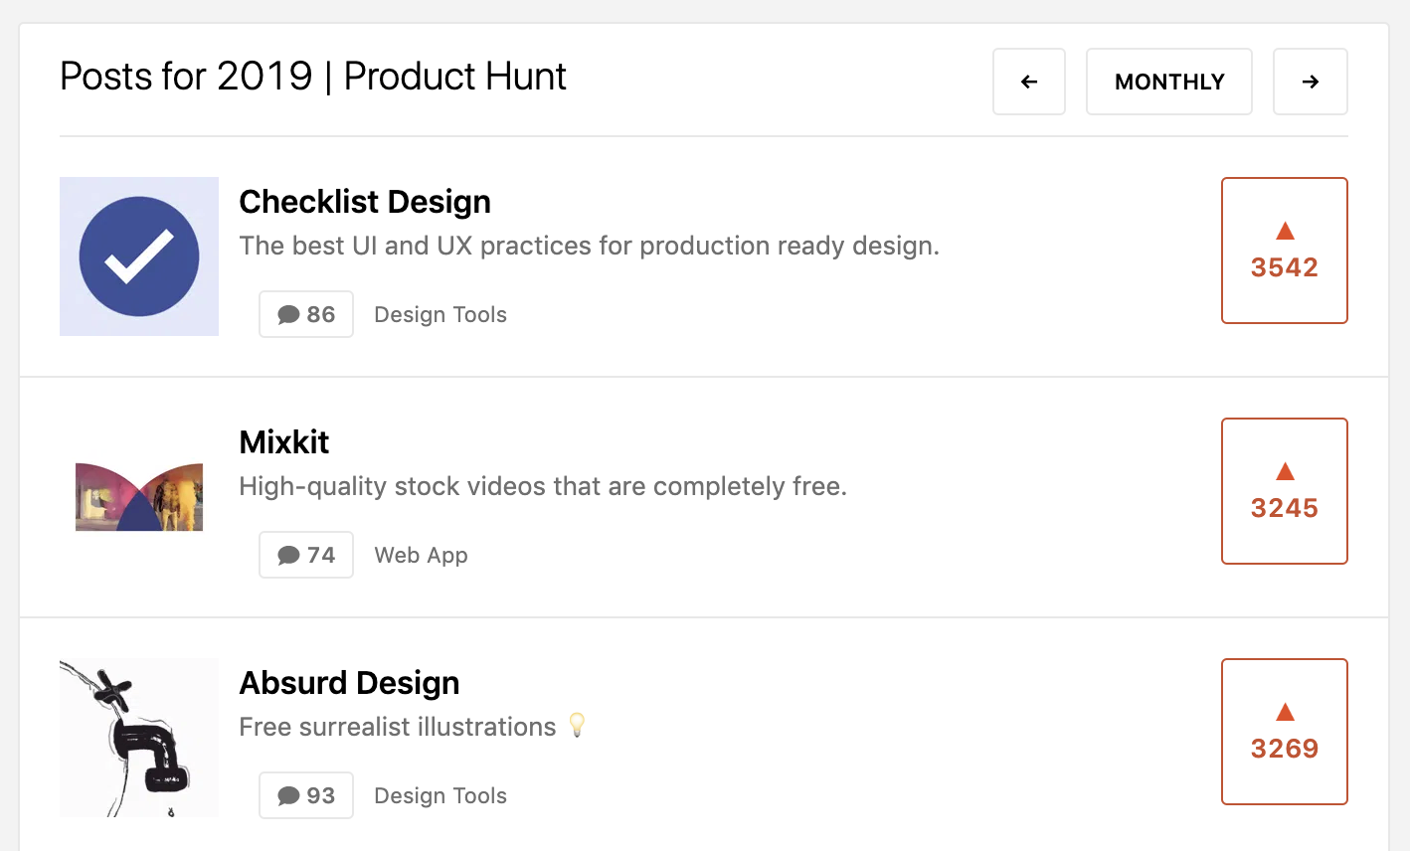Go to the previous period with left arrow
The height and width of the screenshot is (851, 1410).
coord(1029,82)
